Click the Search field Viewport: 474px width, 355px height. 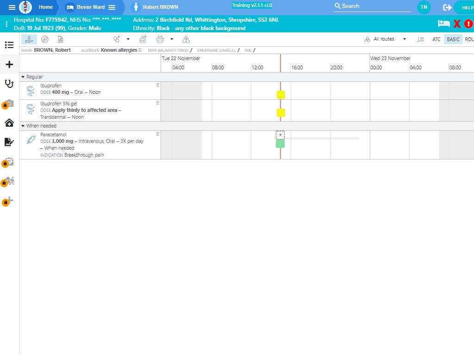[x=372, y=6]
